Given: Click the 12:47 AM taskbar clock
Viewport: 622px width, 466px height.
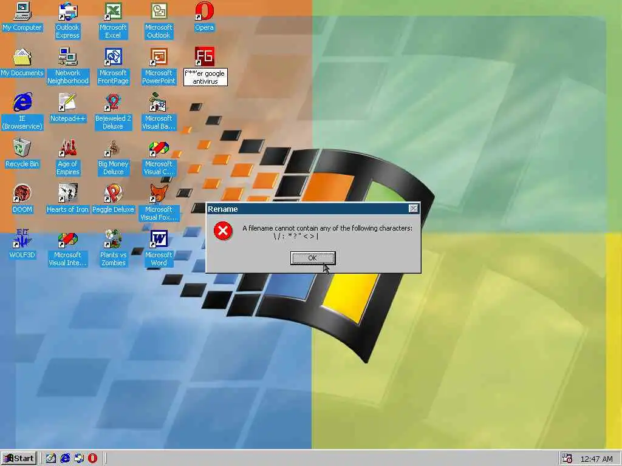Looking at the screenshot, I should pyautogui.click(x=596, y=459).
